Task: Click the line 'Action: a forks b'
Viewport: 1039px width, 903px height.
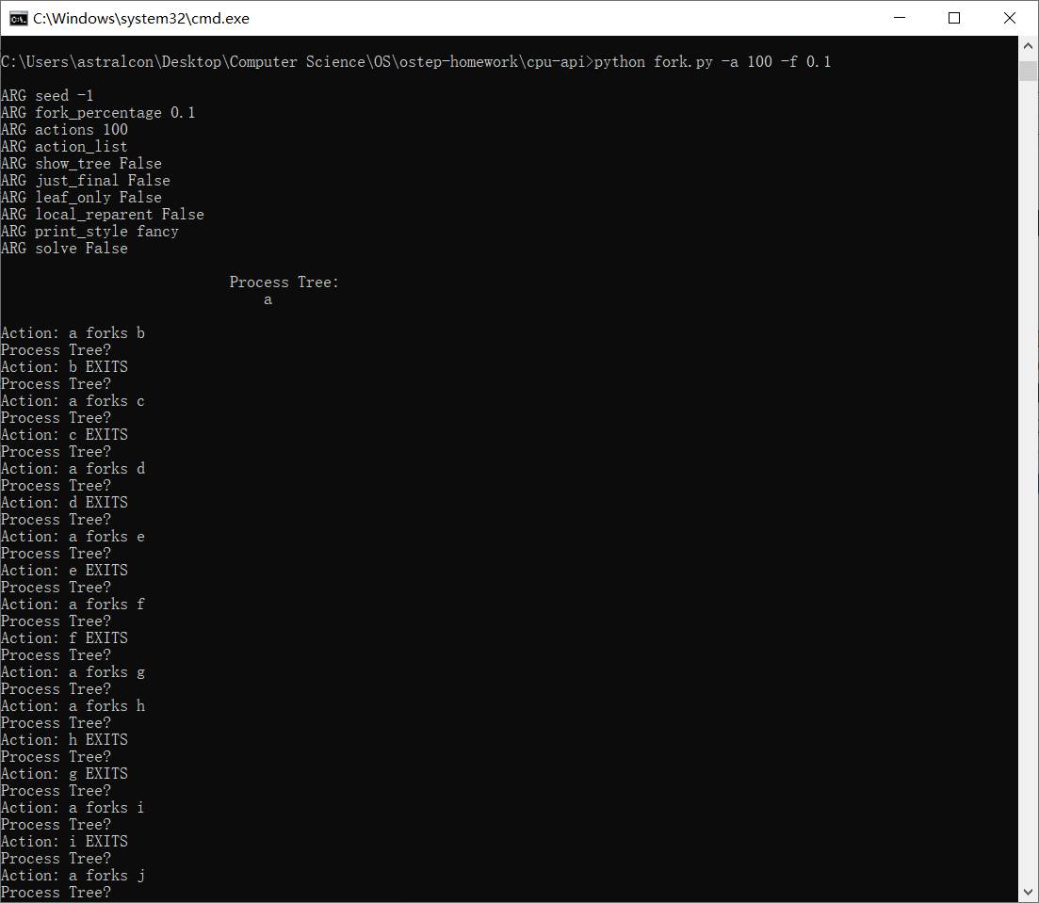Action: click(73, 332)
